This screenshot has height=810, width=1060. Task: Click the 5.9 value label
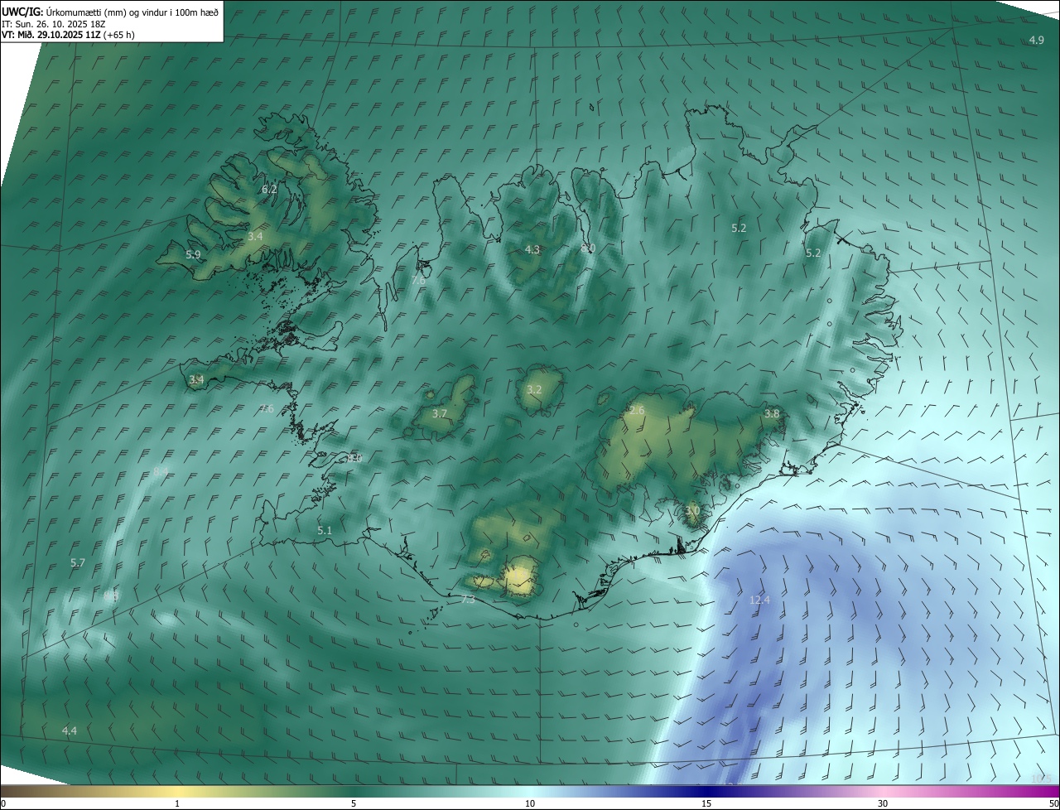click(193, 254)
